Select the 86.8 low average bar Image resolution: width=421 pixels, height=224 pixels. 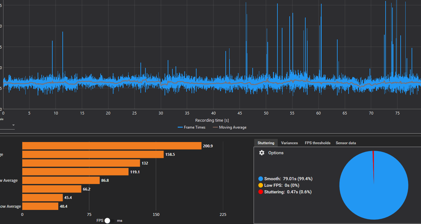pyautogui.click(x=61, y=181)
